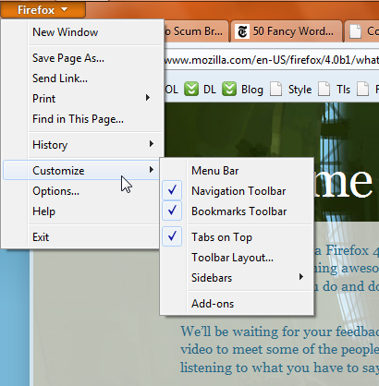Click the blank page icon on rightmost tab
Viewport: 379px width, 386px height.
click(355, 31)
